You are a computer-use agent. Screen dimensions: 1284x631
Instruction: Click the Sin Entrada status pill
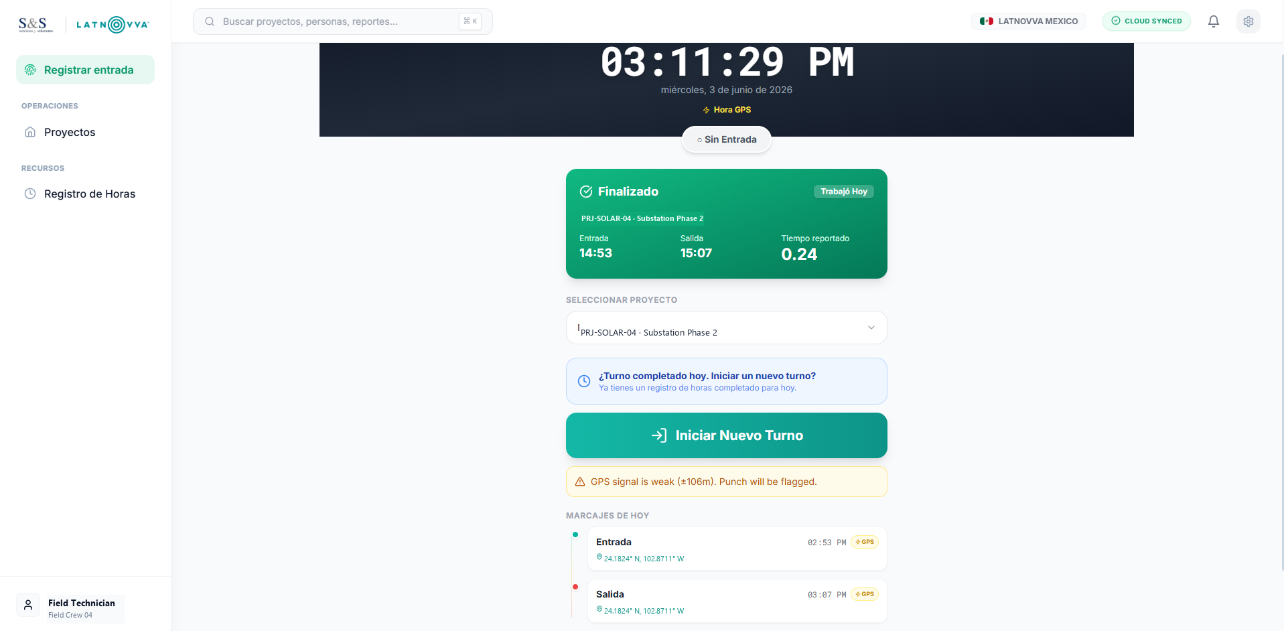point(727,139)
